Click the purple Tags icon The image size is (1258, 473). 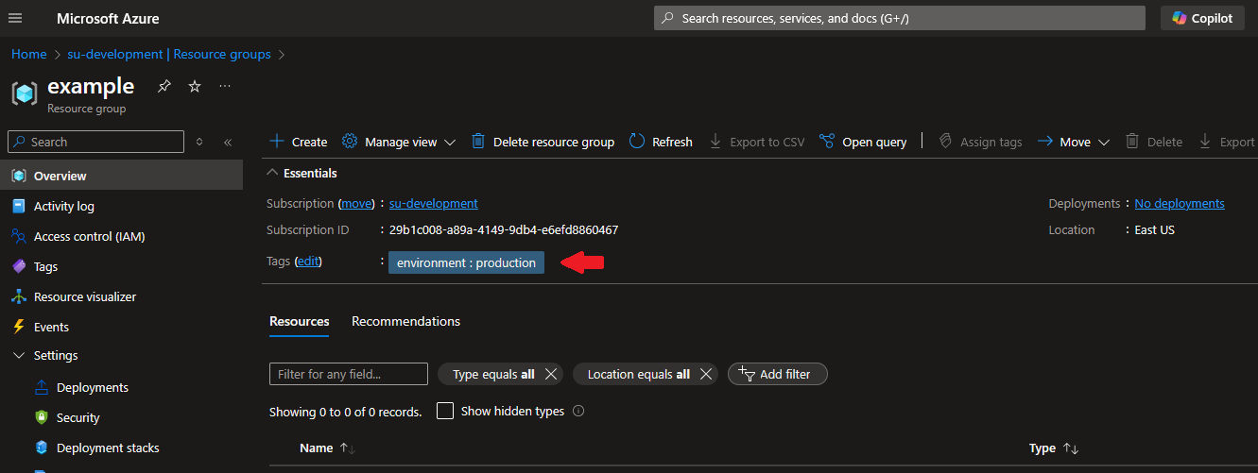(18, 266)
